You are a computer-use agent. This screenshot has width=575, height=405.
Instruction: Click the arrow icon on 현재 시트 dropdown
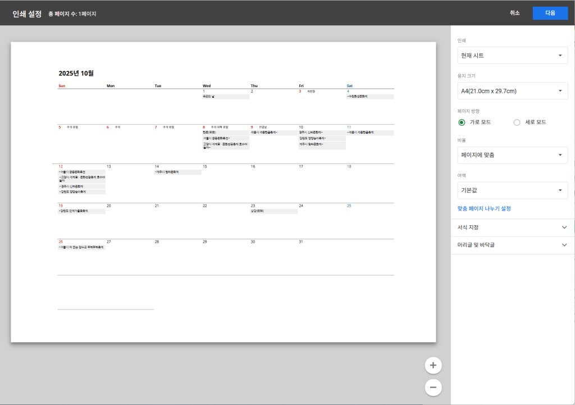(560, 56)
